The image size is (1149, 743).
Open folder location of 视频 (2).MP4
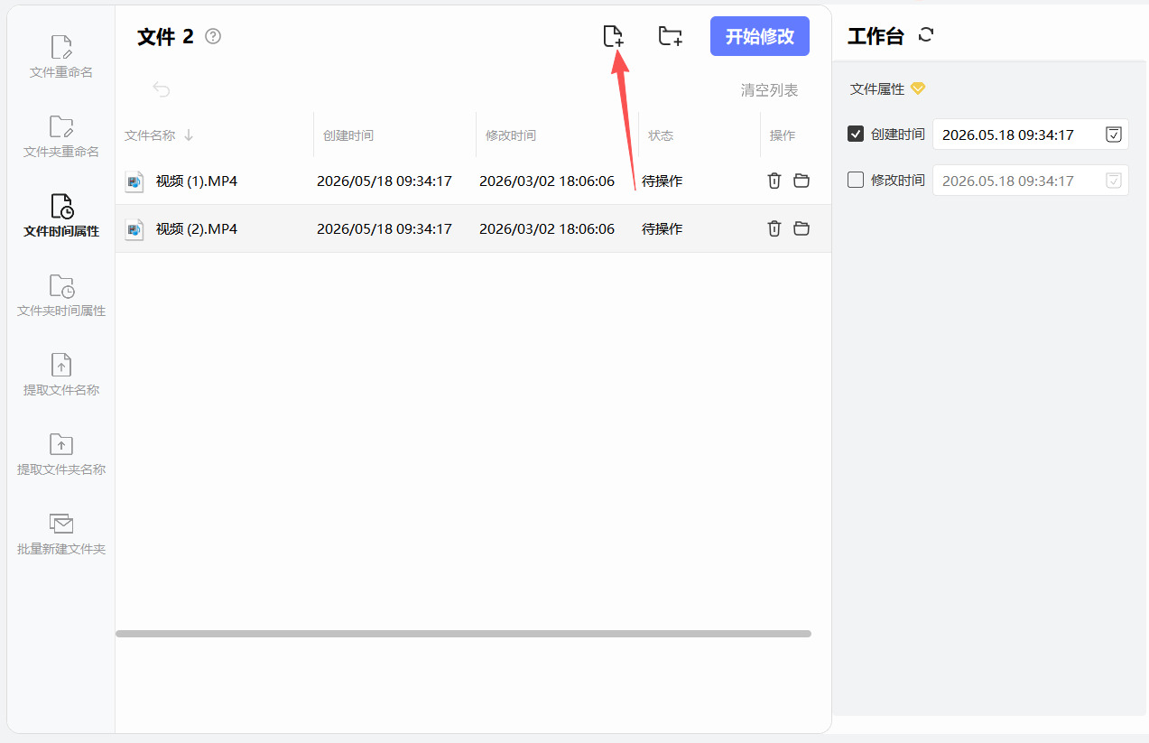click(802, 228)
